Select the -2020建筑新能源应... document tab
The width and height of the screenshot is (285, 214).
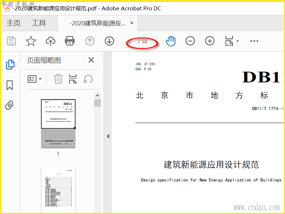[x=97, y=23]
